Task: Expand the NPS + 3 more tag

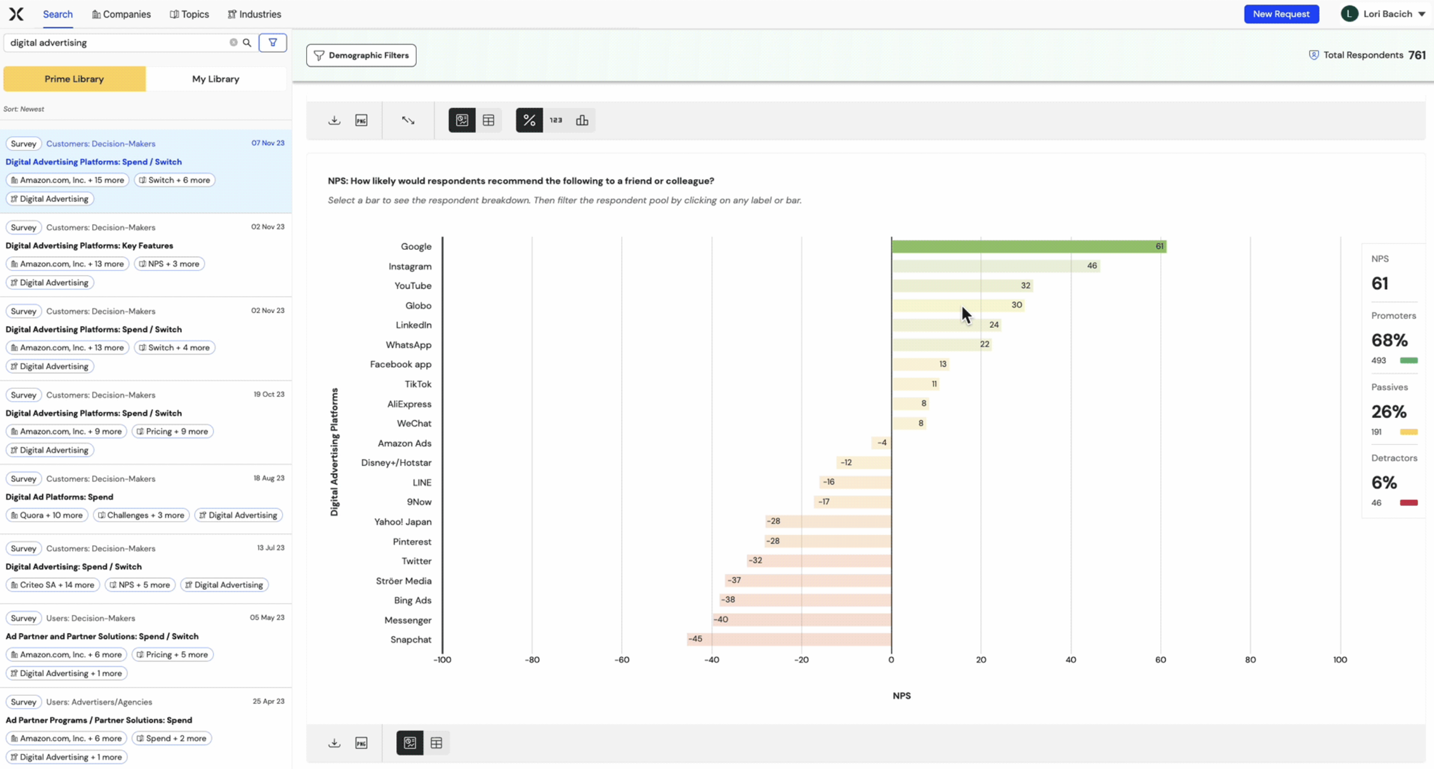Action: point(169,263)
